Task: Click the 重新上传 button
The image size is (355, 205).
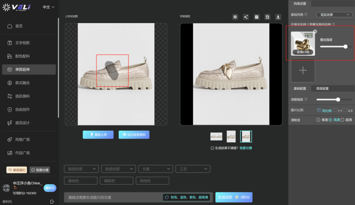Action: [x=98, y=135]
